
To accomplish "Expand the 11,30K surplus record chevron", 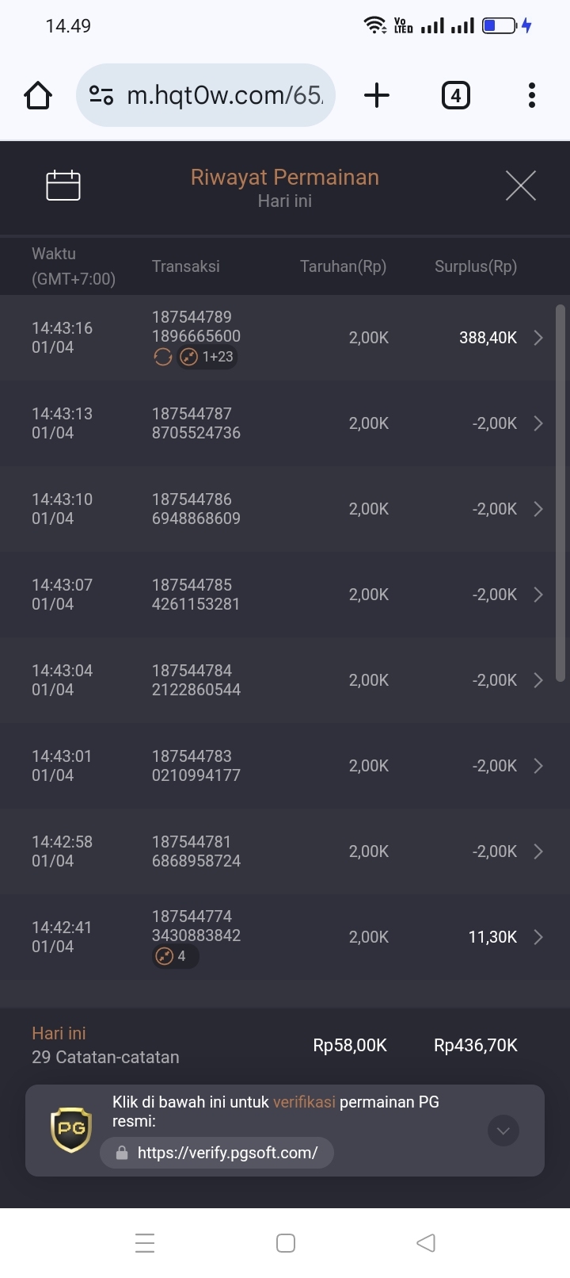I will tap(538, 937).
